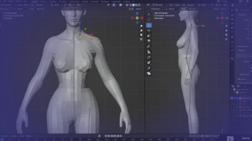This screenshot has height=141, width=252.
Task: Open the Armature data properties tab icon
Action: 232,54
